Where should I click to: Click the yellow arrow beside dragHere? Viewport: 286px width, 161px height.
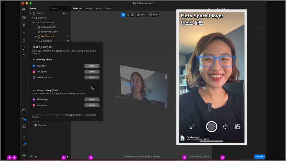[x=67, y=41]
